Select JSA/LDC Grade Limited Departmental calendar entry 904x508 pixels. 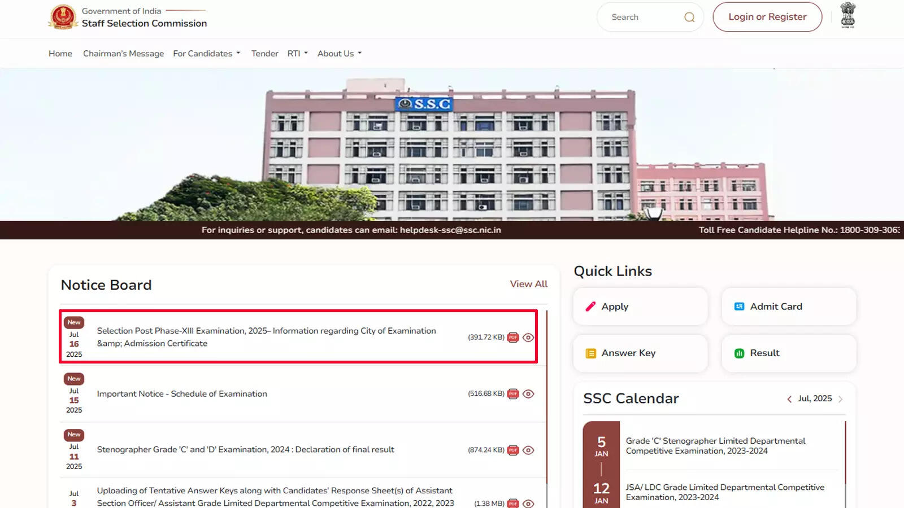pos(725,492)
